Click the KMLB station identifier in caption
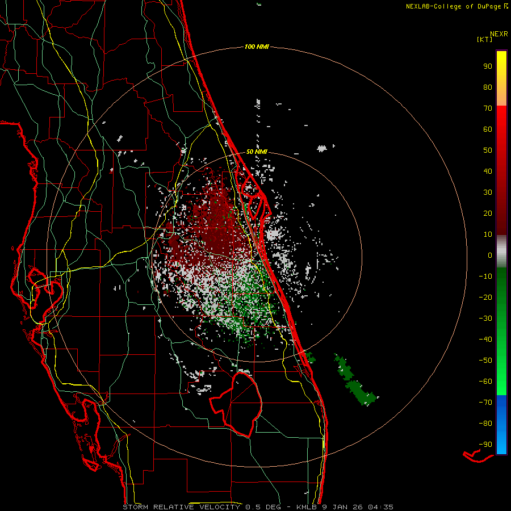This screenshot has height=511, width=511. point(308,507)
